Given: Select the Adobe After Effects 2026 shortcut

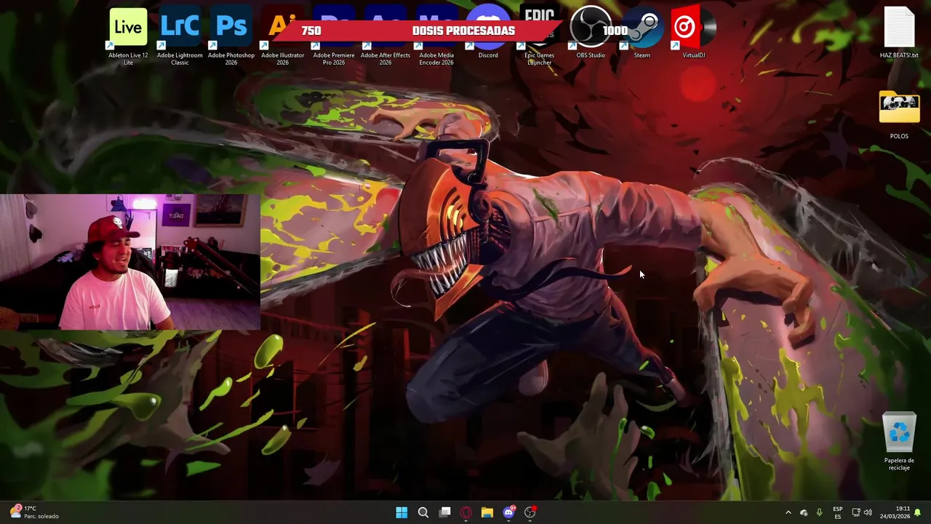Looking at the screenshot, I should tap(385, 36).
